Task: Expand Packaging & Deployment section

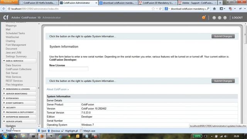Action: 19,112
